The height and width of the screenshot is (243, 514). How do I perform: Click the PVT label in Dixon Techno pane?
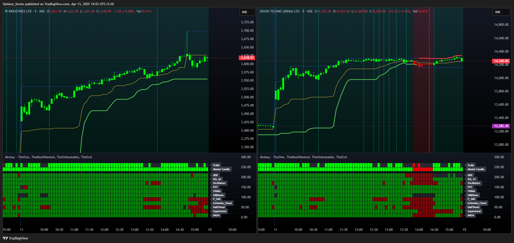tap(470, 187)
